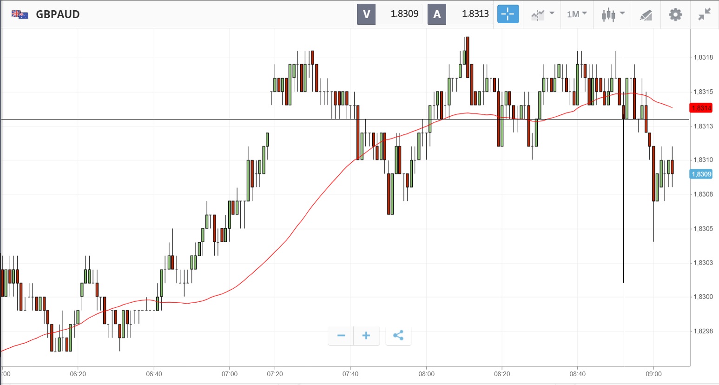
Task: Click the sell price value 1.8309
Action: (x=404, y=14)
